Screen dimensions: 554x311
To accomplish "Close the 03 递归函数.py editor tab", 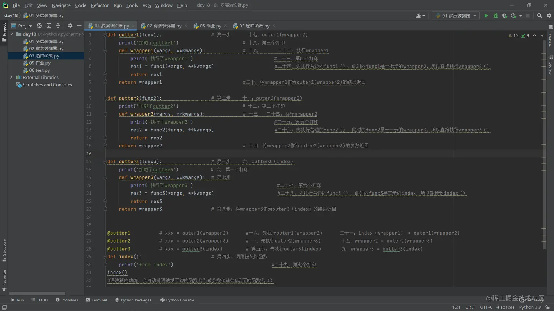I will [x=274, y=26].
